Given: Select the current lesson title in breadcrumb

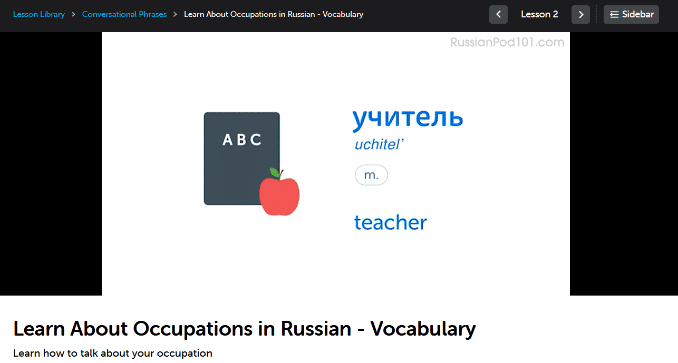Looking at the screenshot, I should coord(273,14).
